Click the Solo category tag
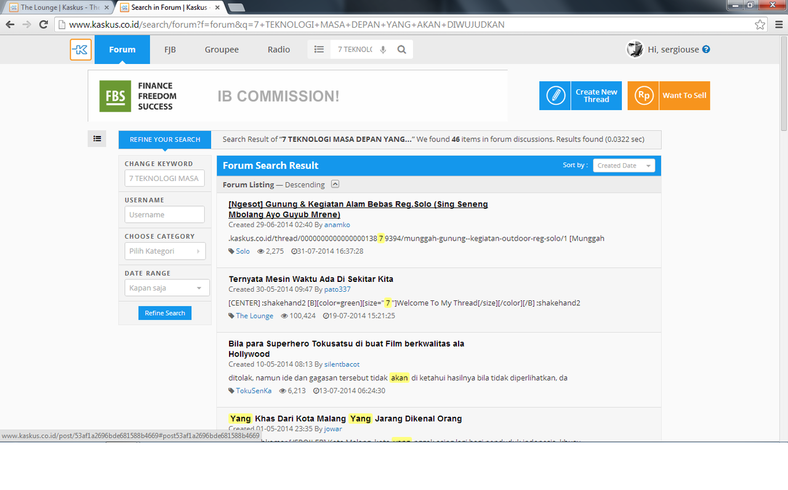 243,251
